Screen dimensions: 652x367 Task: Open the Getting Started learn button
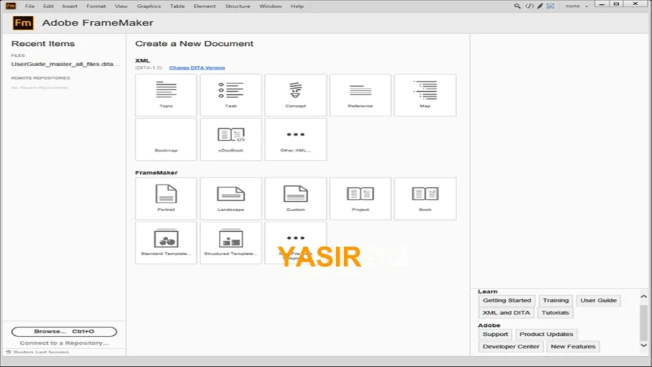(x=507, y=301)
